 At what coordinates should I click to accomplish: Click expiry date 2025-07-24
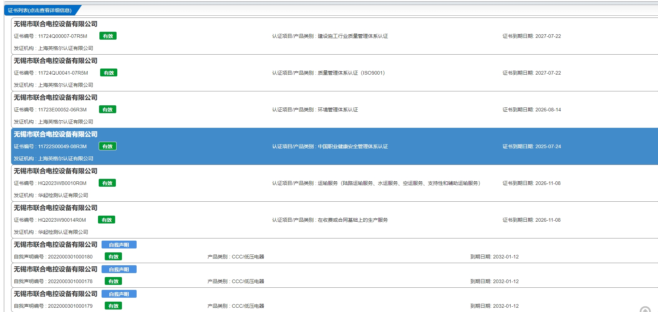[x=548, y=146]
